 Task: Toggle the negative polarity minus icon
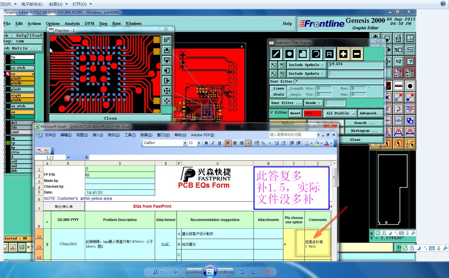(x=356, y=54)
